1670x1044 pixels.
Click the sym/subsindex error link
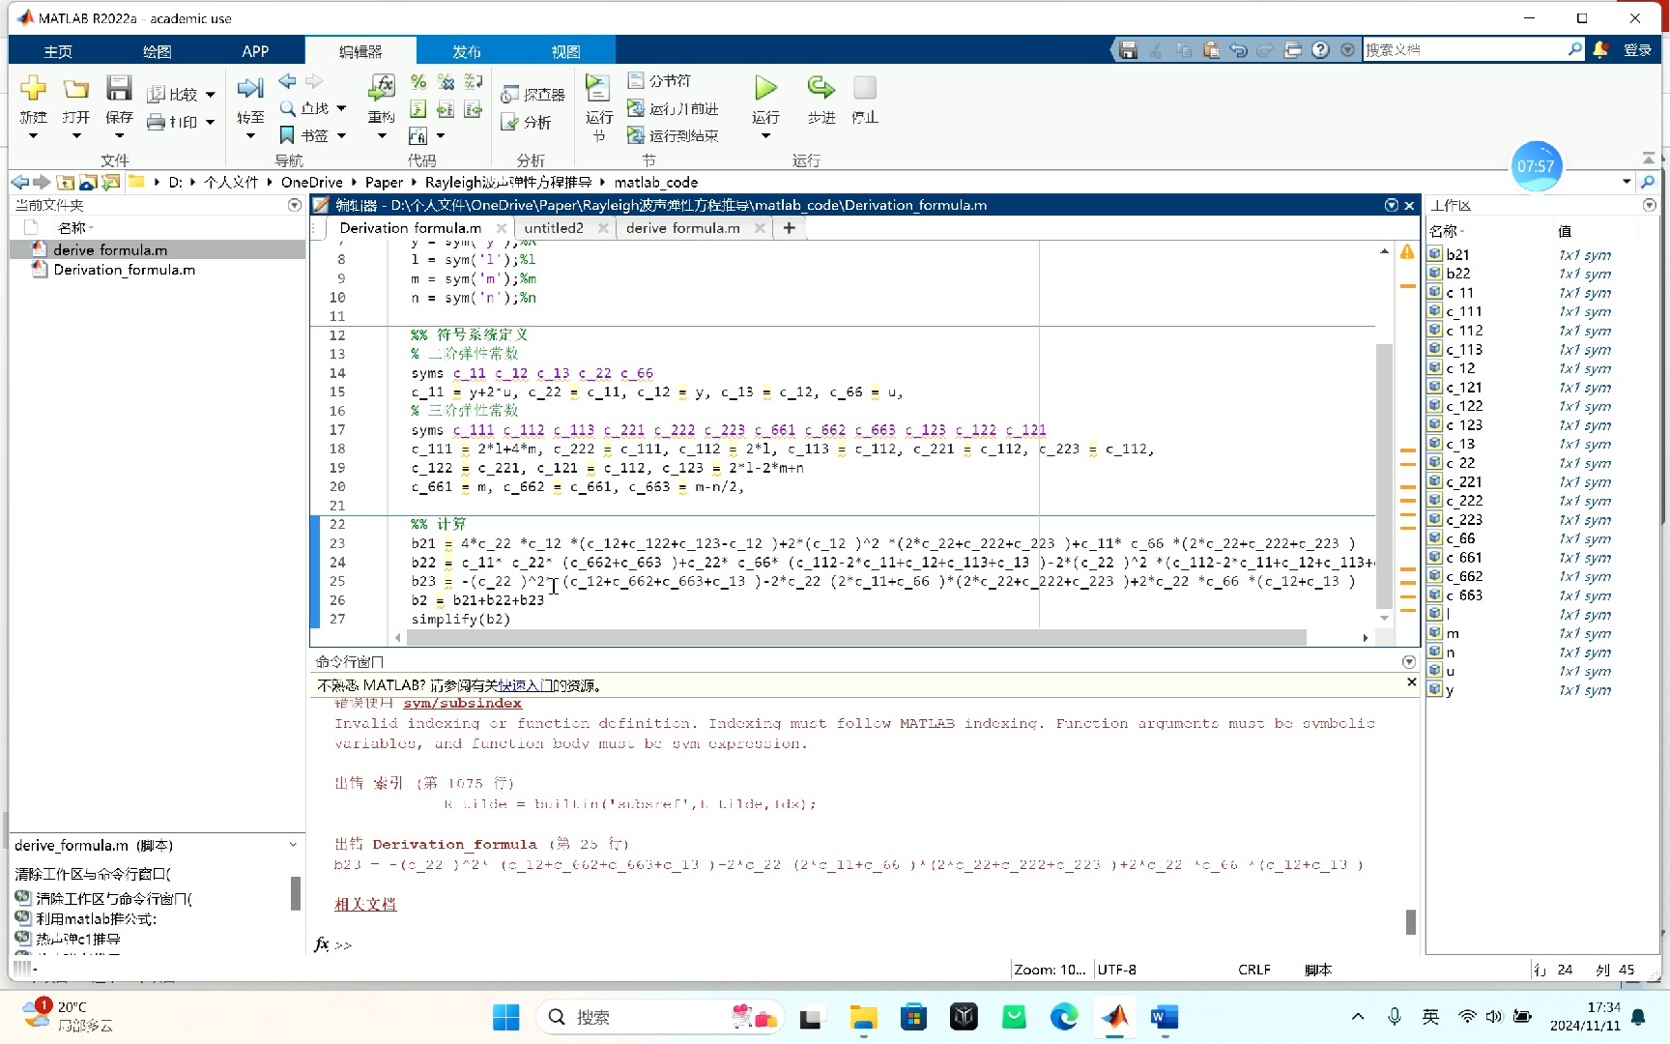click(462, 704)
